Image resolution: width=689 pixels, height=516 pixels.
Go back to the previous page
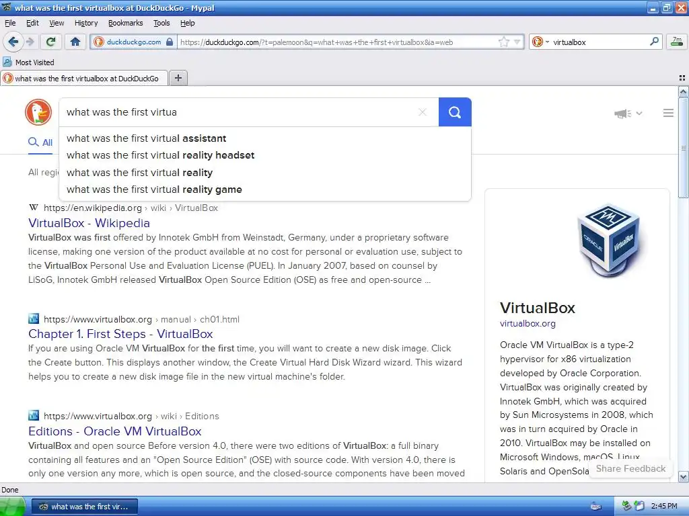click(13, 42)
